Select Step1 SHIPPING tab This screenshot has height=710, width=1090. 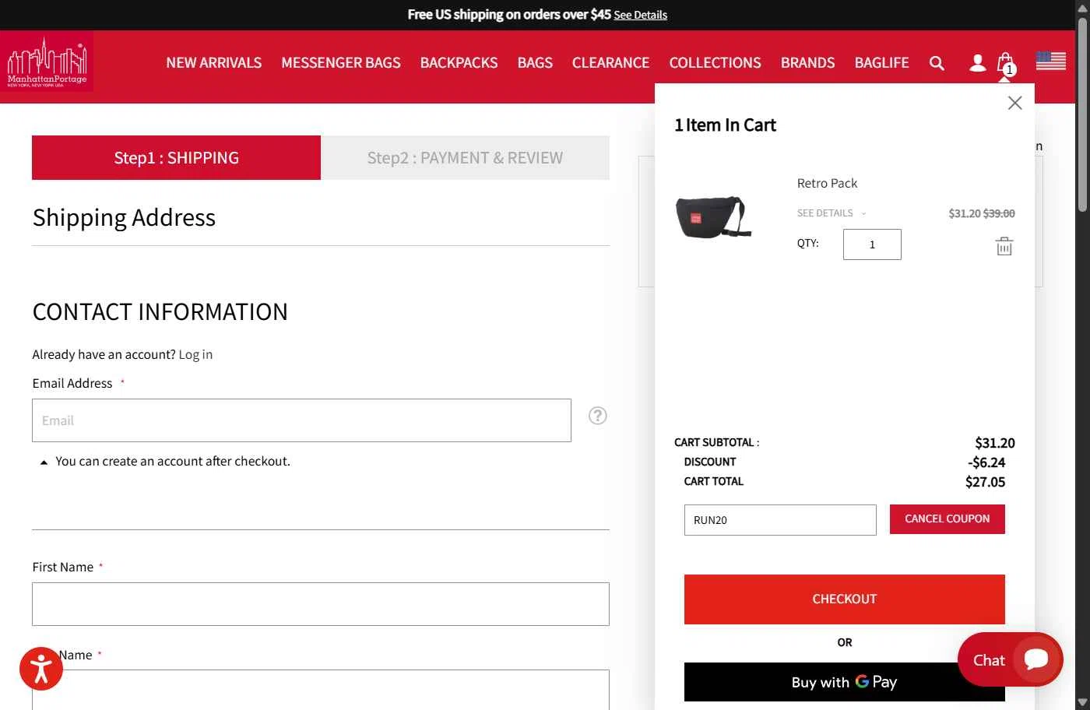(x=177, y=158)
